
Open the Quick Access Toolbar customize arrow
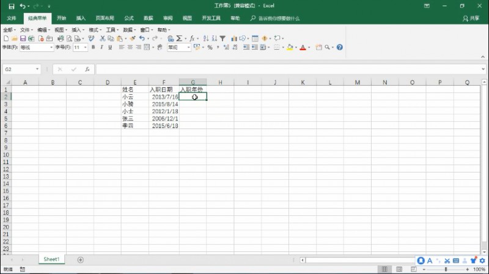tap(50, 6)
